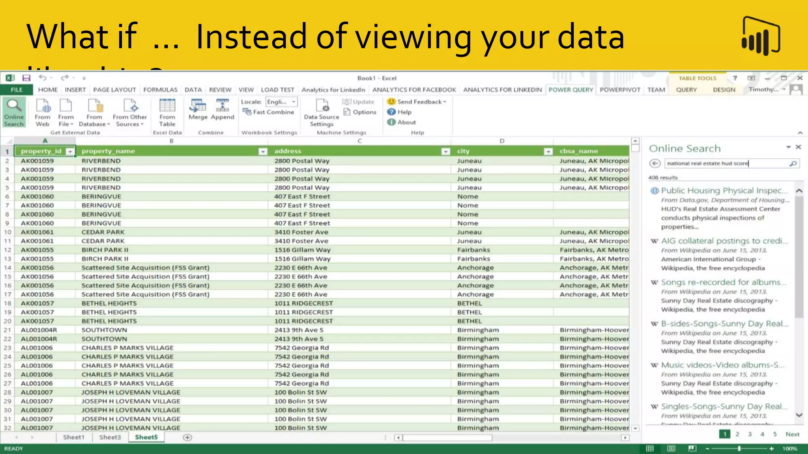This screenshot has width=808, height=454.
Task: Click the From Web icon
Action: pos(43,113)
